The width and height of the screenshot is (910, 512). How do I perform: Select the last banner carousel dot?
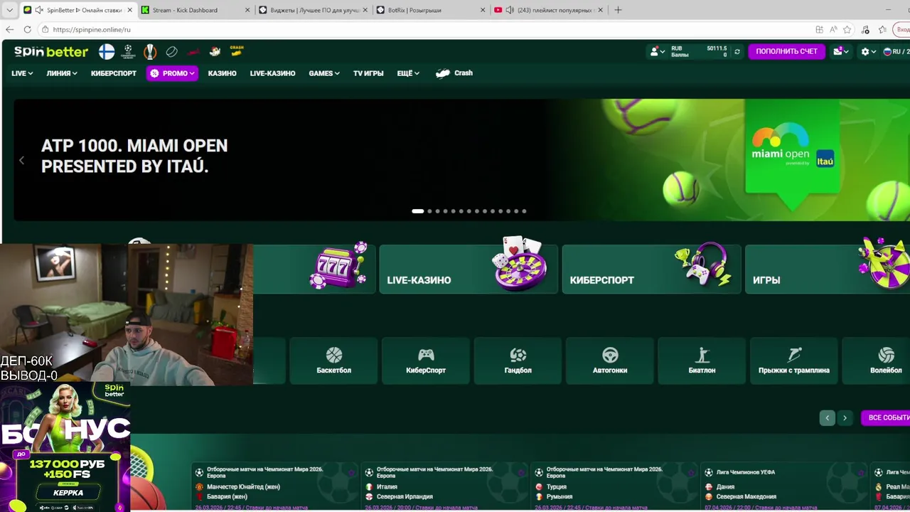click(x=524, y=211)
